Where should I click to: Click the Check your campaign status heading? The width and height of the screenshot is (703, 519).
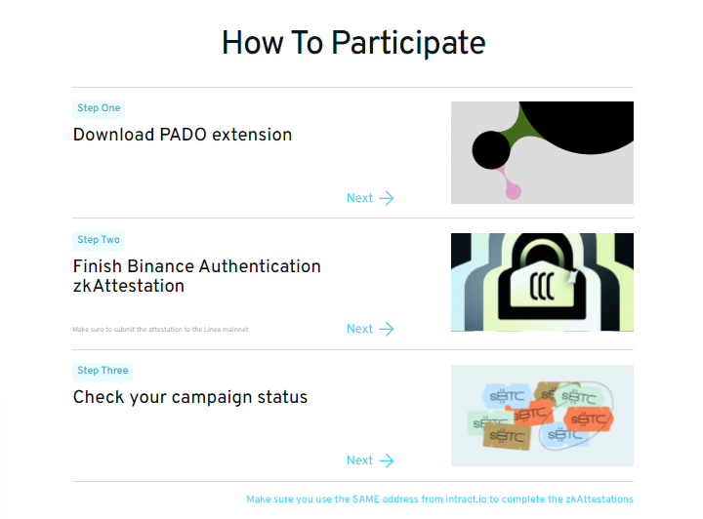(190, 397)
